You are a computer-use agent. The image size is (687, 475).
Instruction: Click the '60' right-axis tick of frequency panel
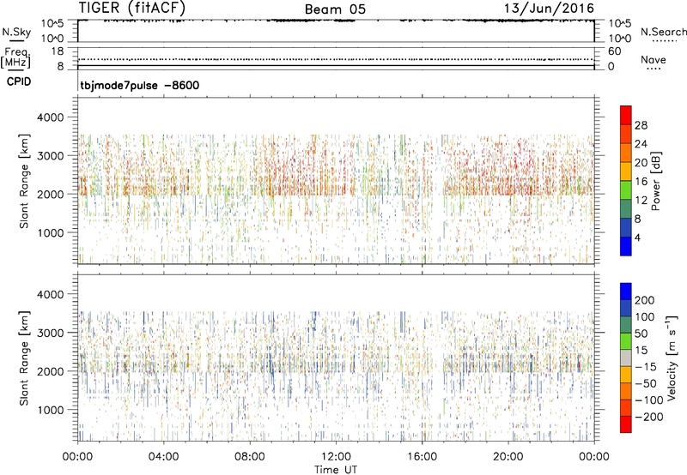click(x=614, y=51)
